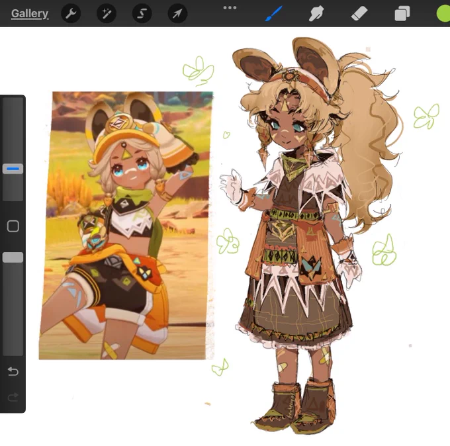Image resolution: width=450 pixels, height=446 pixels.
Task: Select the Smudge finger tool
Action: 316,13
